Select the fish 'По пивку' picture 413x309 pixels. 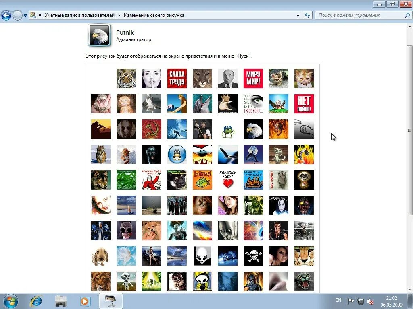202,180
